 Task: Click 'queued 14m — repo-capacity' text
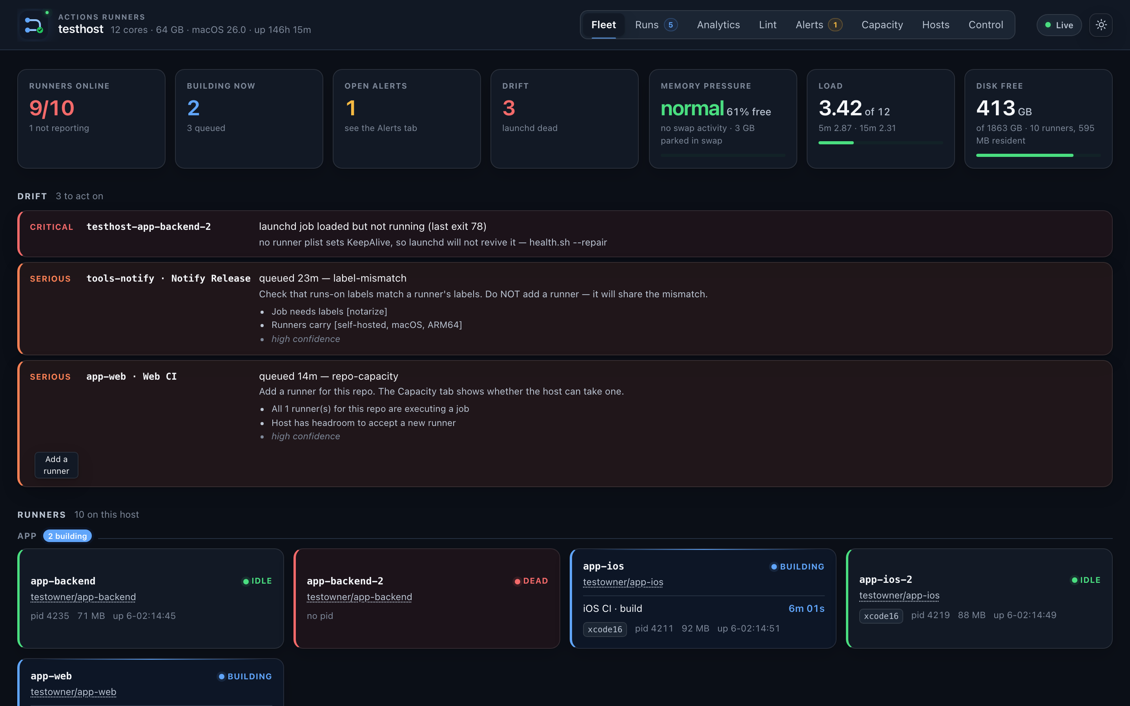click(328, 377)
